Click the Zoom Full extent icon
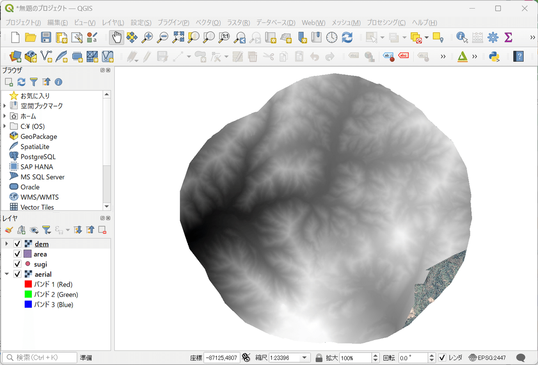 pyautogui.click(x=178, y=38)
